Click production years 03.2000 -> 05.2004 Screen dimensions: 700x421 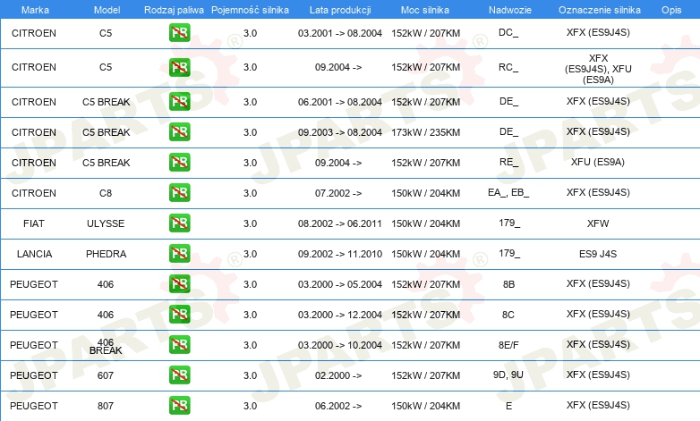click(x=340, y=284)
